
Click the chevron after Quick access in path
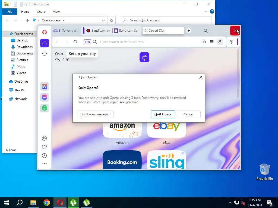pyautogui.click(x=63, y=20)
